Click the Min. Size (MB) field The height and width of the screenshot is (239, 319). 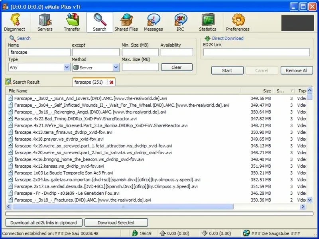click(x=140, y=52)
